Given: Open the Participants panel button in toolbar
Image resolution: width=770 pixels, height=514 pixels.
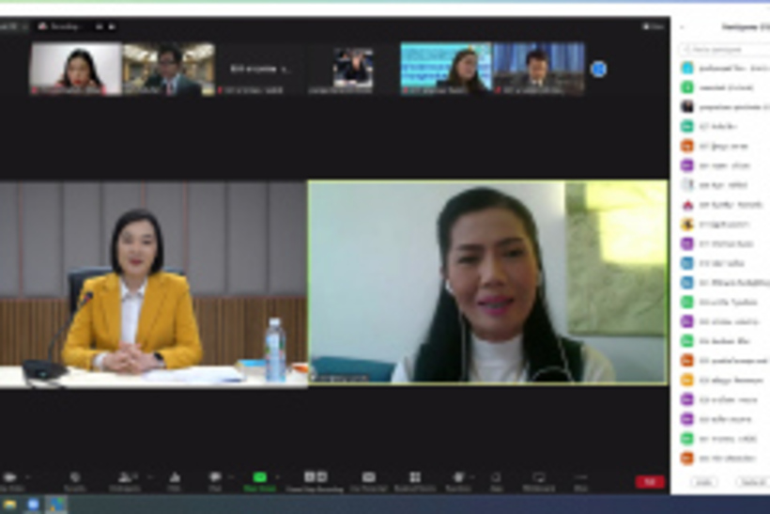Looking at the screenshot, I should [125, 481].
